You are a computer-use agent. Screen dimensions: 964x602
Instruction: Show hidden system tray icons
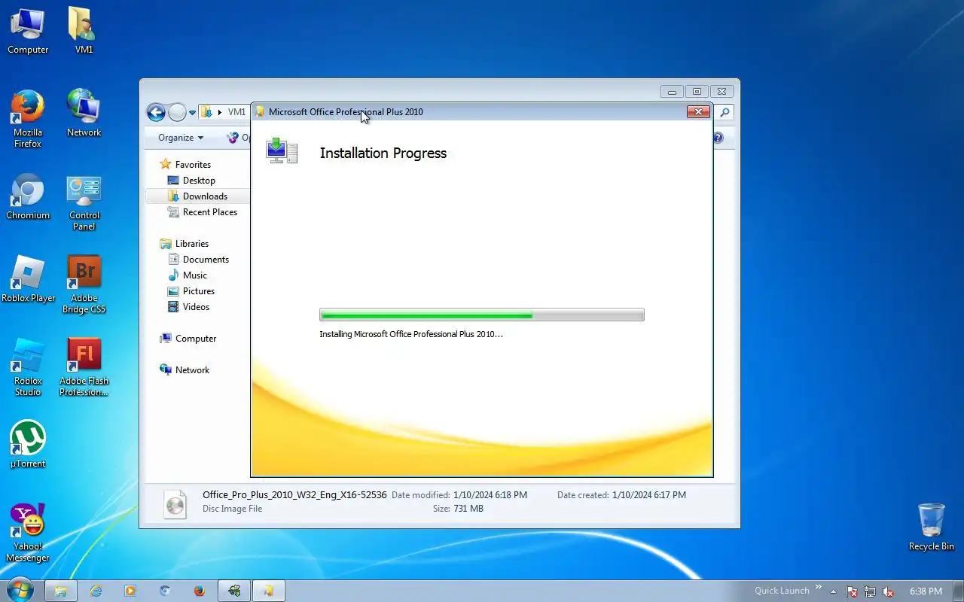pos(833,591)
